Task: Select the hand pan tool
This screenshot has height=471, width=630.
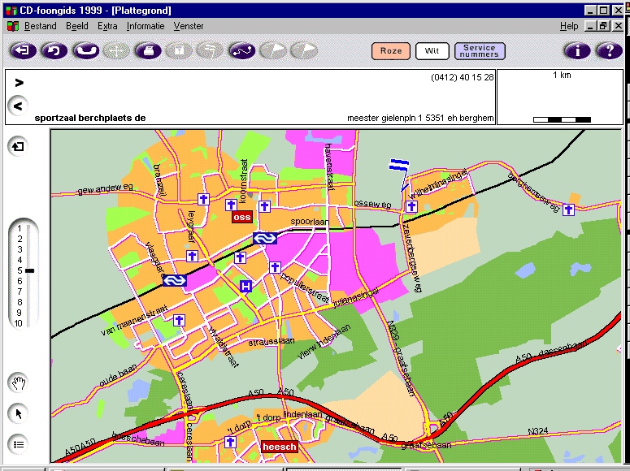Action: tap(19, 382)
